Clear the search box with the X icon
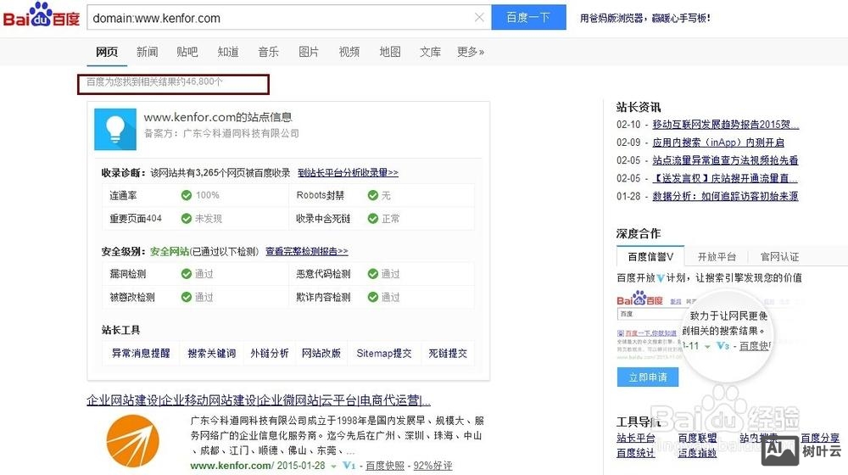Screen dimensions: 848x475 click(x=479, y=17)
